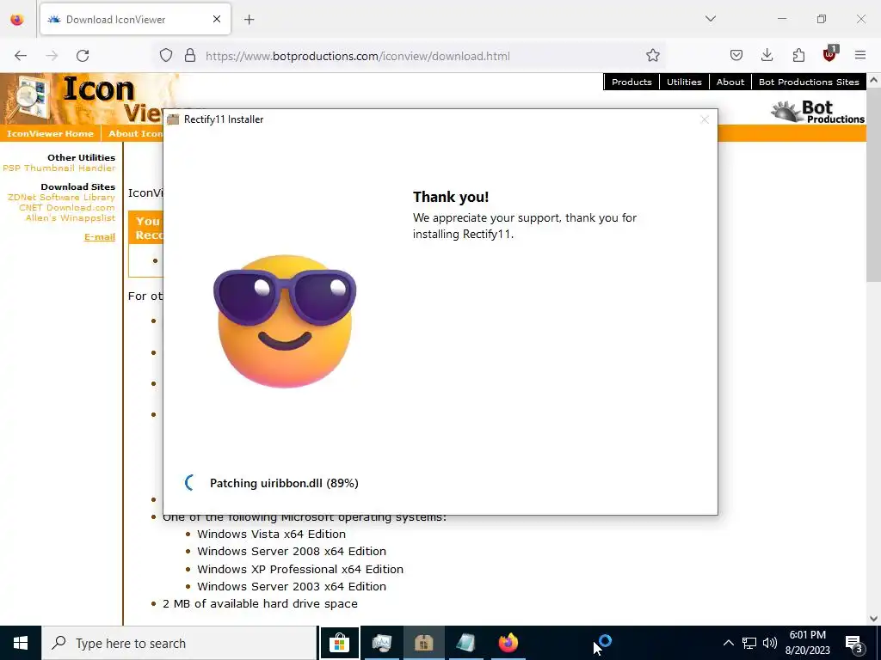Click Windows Server 2008 x64 Edition text
881x660 pixels.
point(292,552)
